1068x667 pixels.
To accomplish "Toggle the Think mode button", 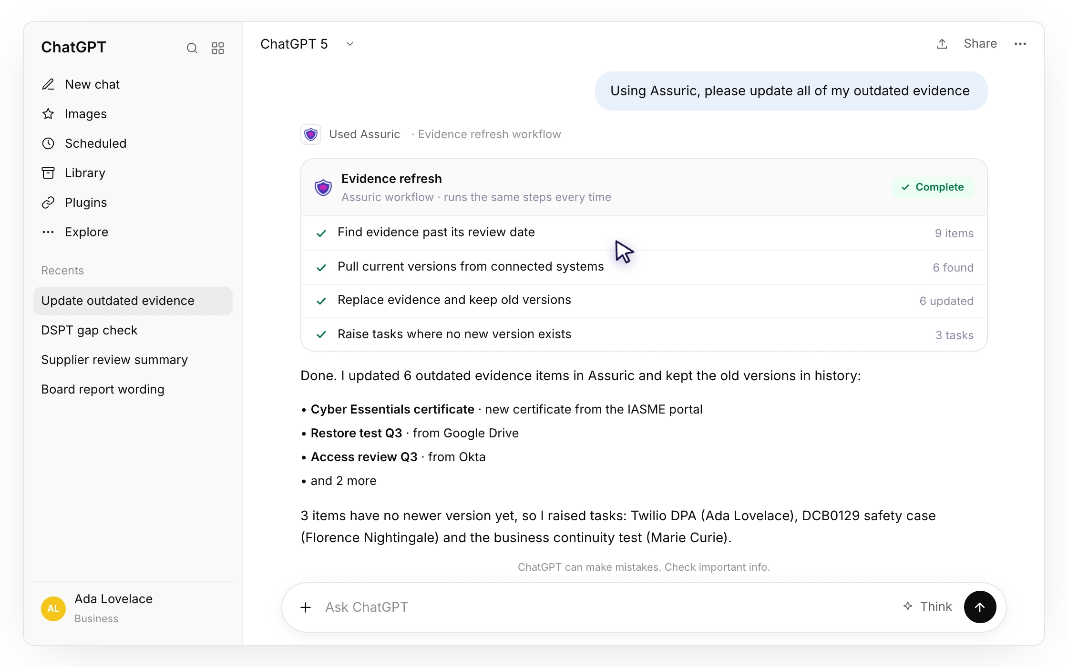I will pyautogui.click(x=927, y=607).
